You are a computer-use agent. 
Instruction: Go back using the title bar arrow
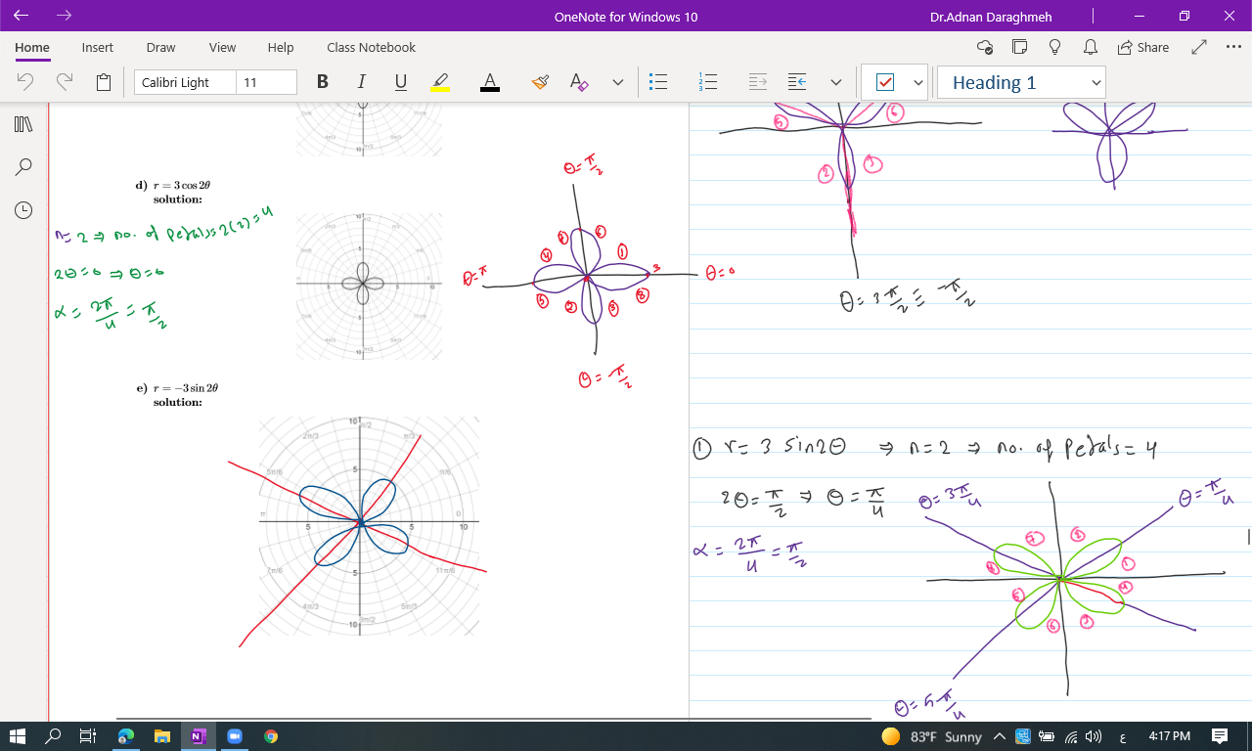(22, 16)
